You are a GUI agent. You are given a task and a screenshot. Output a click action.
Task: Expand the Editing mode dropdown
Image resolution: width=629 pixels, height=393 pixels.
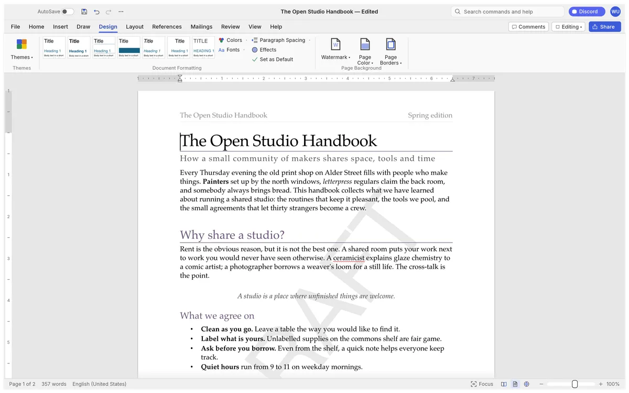coord(568,27)
